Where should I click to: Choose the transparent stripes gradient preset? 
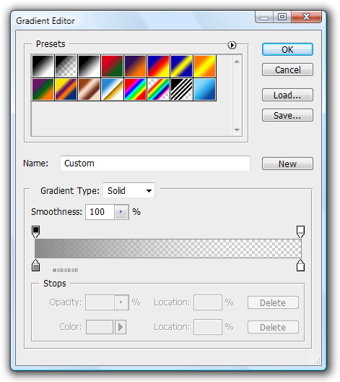coord(181,90)
